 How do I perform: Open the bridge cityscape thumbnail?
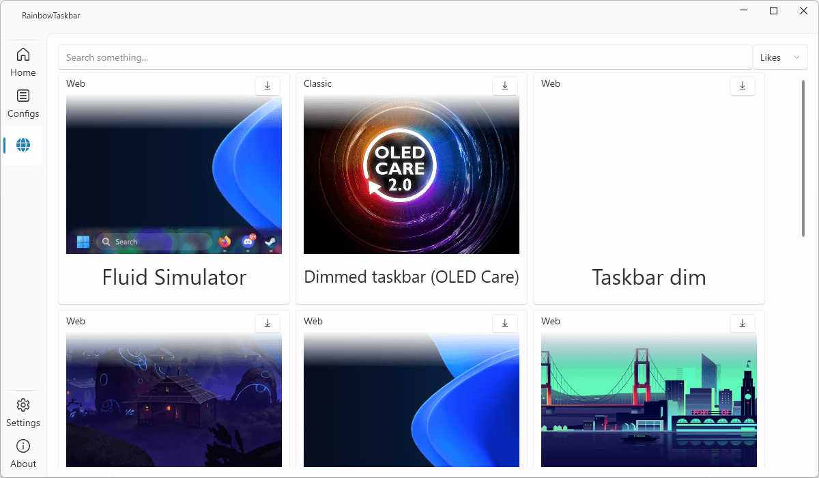point(649,400)
